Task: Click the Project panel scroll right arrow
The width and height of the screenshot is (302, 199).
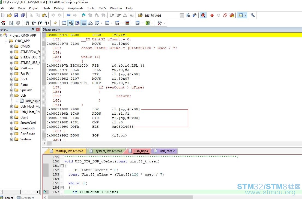Action: coord(38,192)
